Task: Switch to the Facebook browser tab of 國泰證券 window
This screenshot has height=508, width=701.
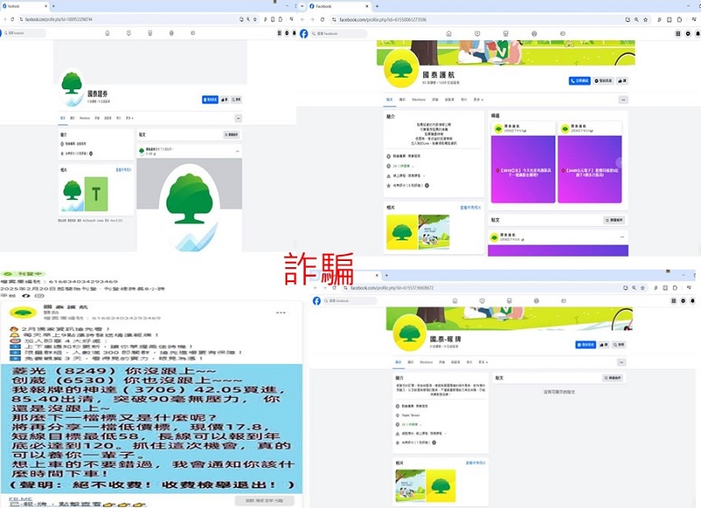Action: point(25,6)
